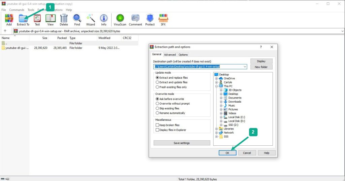Viewport: 345px width, 181px height.
Task: Click the Downloads folder icon in tree
Action: point(225,102)
